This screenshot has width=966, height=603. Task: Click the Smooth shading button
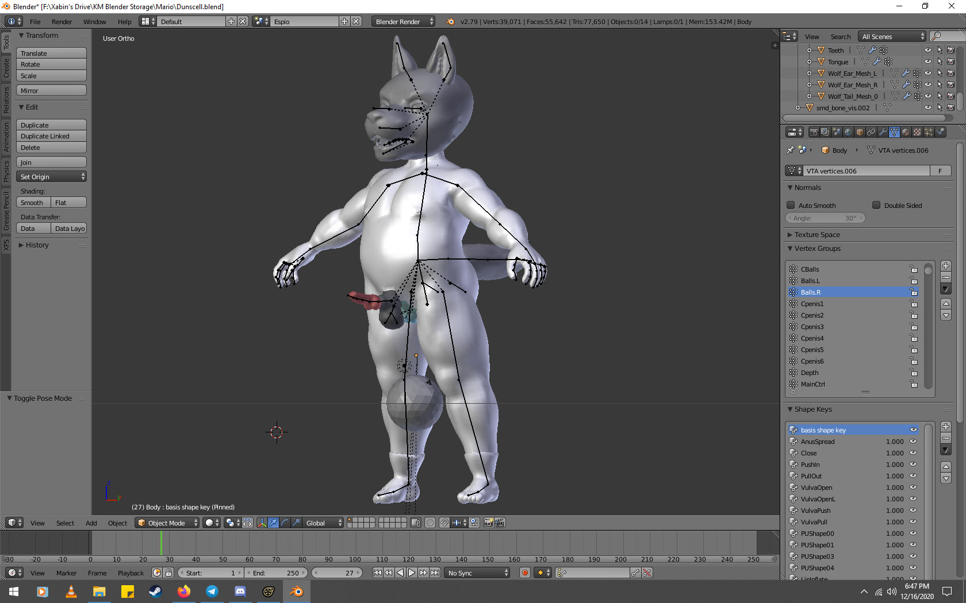tap(33, 203)
